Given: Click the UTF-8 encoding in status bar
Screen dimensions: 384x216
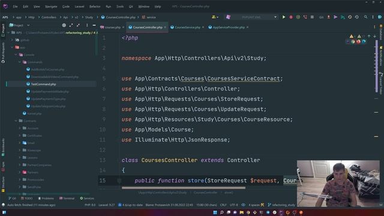Looking at the screenshot, I should coord(233,205).
